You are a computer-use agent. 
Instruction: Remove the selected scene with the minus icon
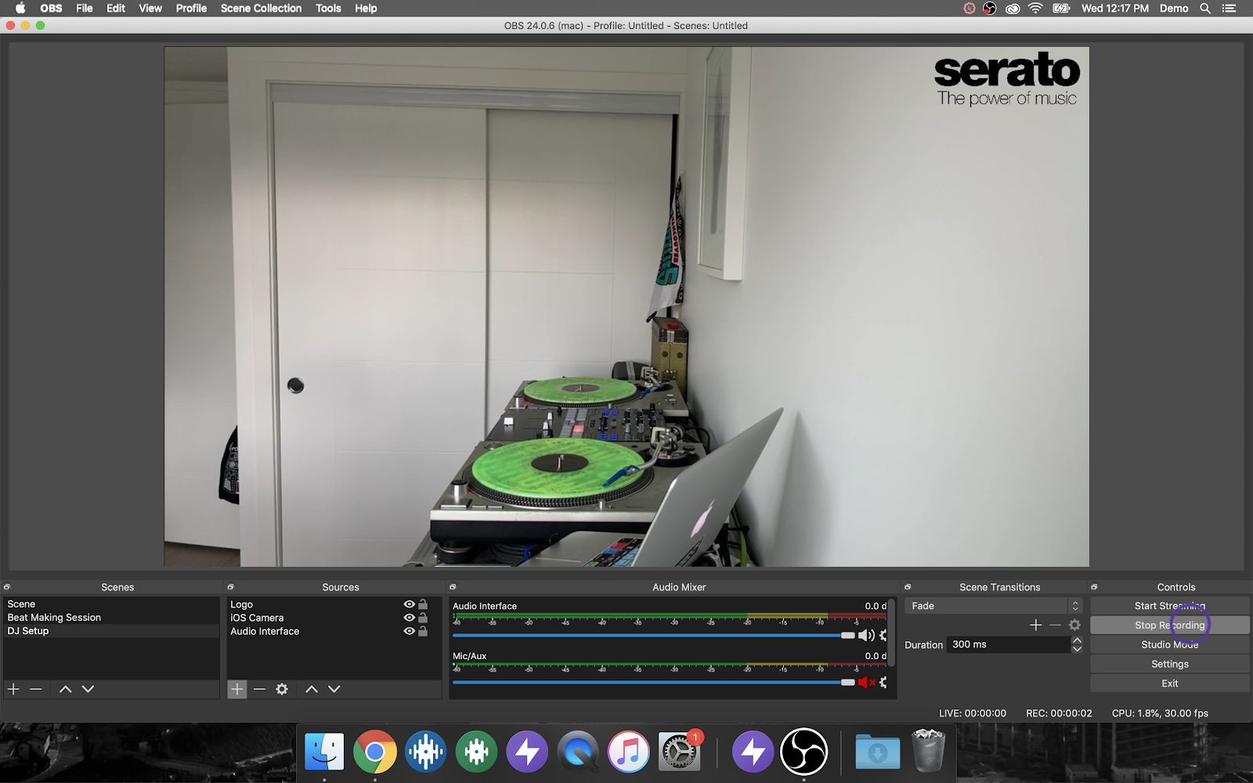(x=36, y=689)
